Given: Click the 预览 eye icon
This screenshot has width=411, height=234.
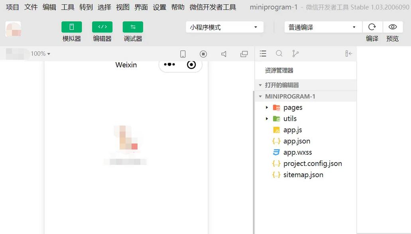Looking at the screenshot, I should coord(392,27).
